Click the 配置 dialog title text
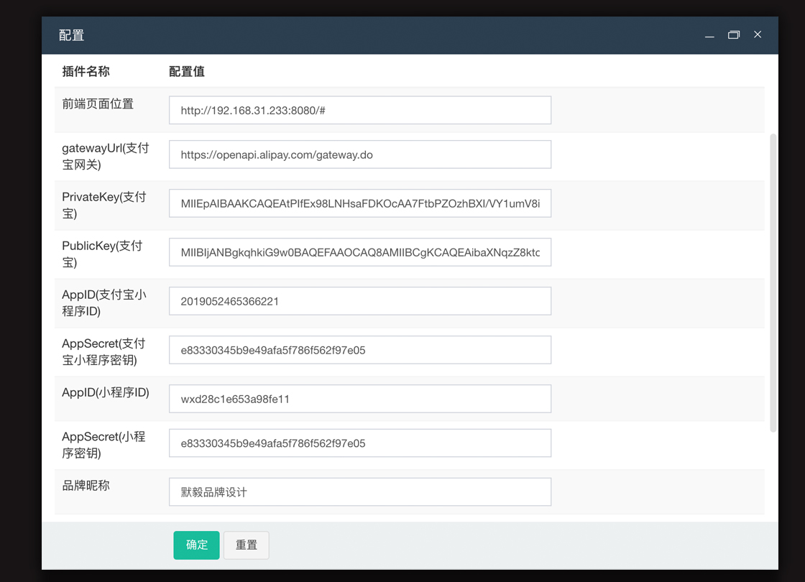 point(71,35)
